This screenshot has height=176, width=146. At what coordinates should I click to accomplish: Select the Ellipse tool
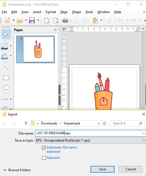click(6, 88)
